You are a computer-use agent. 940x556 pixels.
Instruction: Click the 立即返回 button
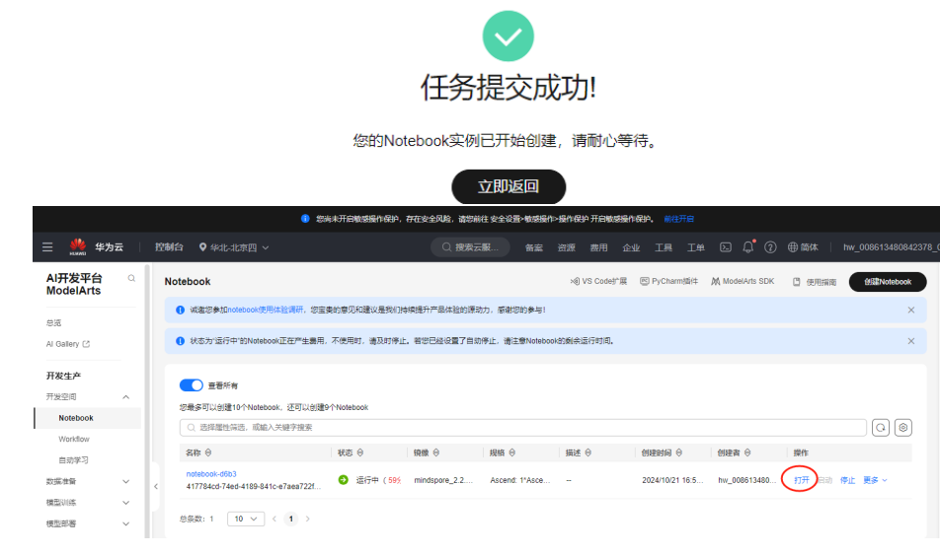click(509, 186)
